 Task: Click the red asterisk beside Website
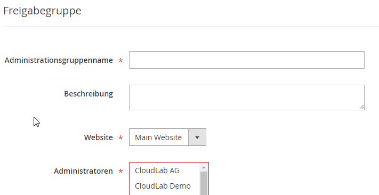pos(120,138)
